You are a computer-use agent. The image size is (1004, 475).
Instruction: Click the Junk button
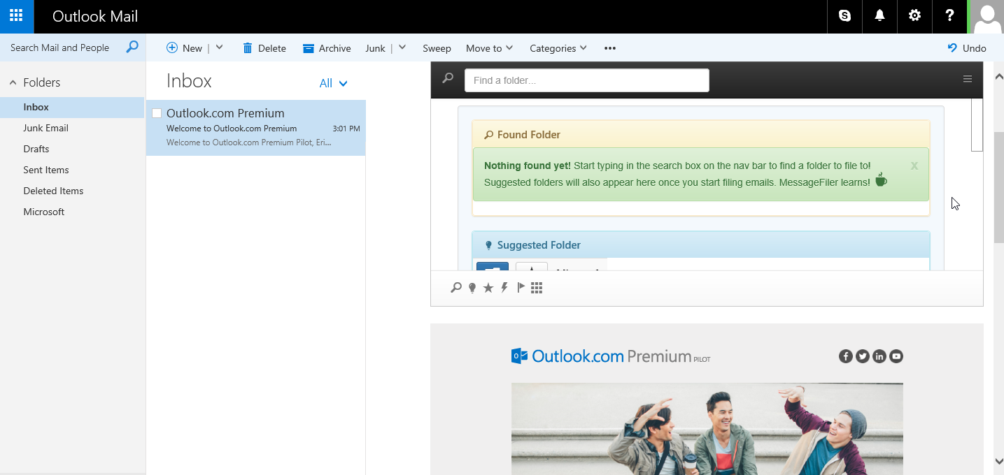click(x=375, y=48)
